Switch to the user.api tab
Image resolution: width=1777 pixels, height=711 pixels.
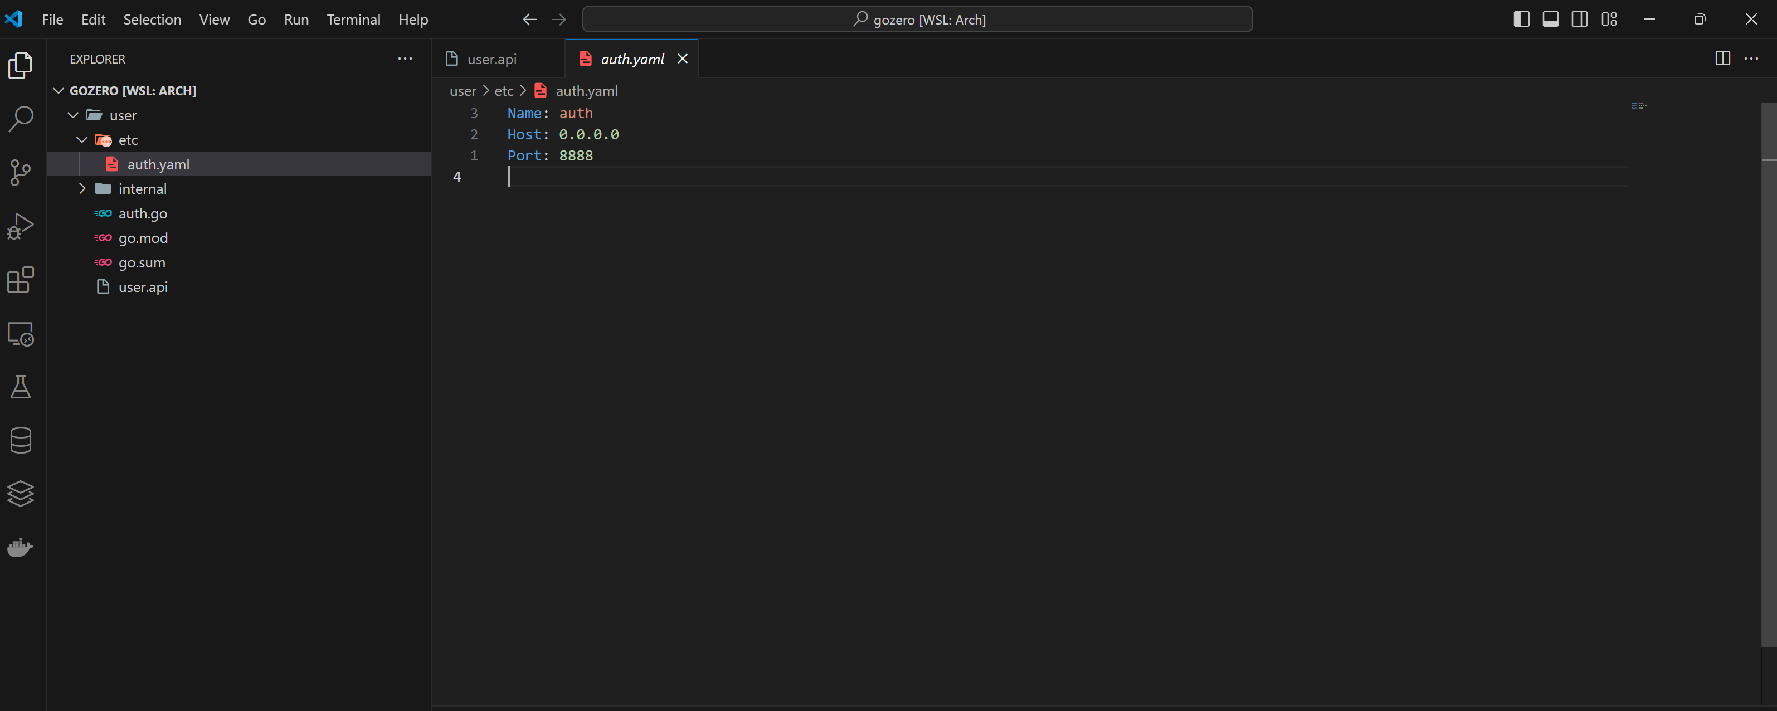click(x=491, y=59)
